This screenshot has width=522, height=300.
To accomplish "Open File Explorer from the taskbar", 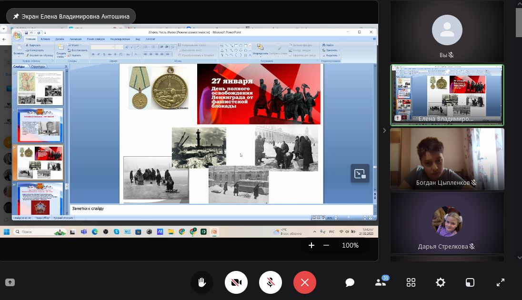I will click(171, 232).
